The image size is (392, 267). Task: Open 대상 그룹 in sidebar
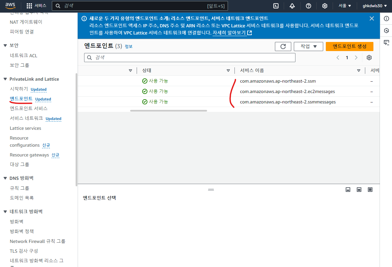(x=20, y=165)
